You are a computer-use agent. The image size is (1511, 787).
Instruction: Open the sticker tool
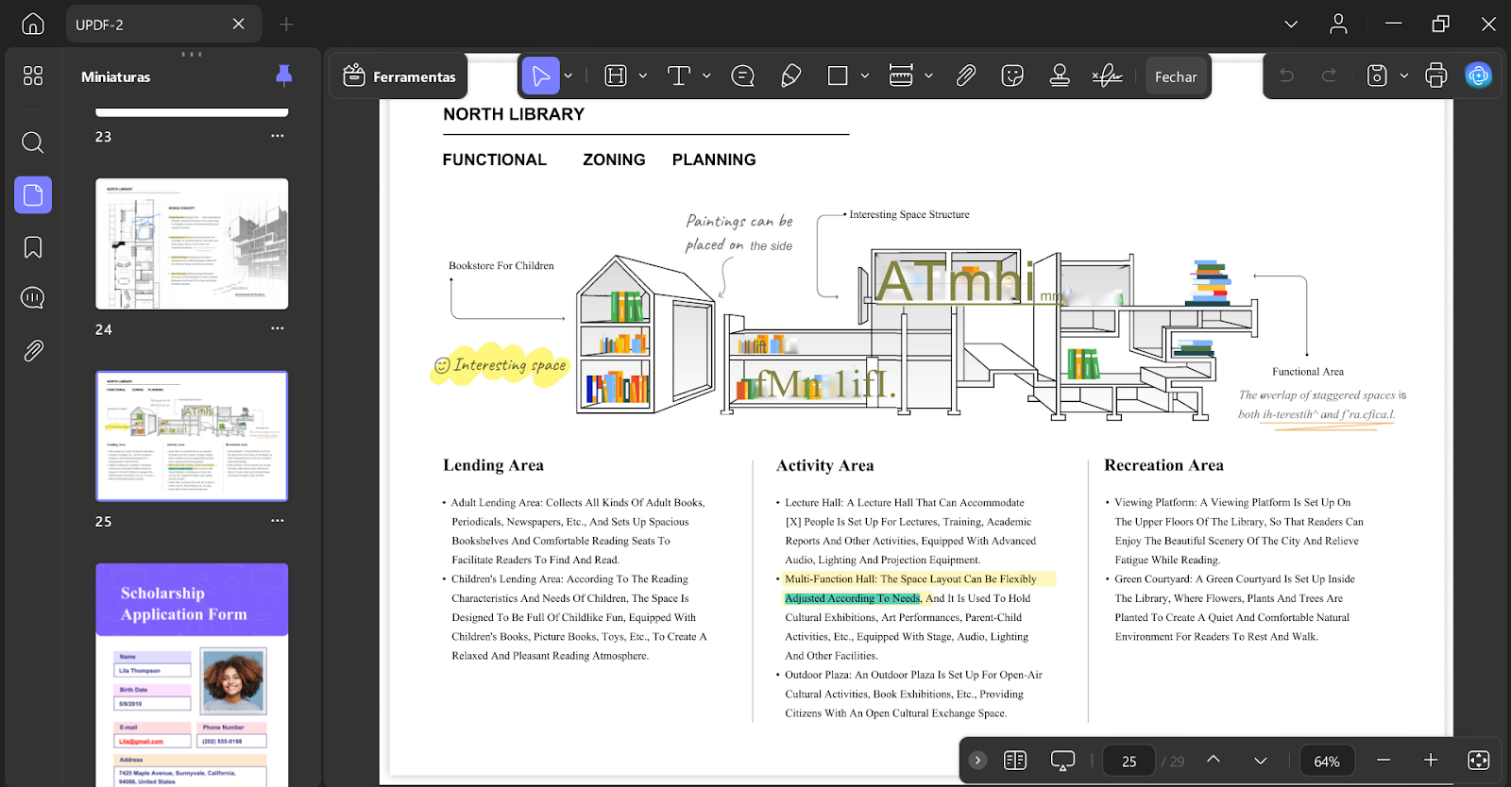click(1012, 76)
